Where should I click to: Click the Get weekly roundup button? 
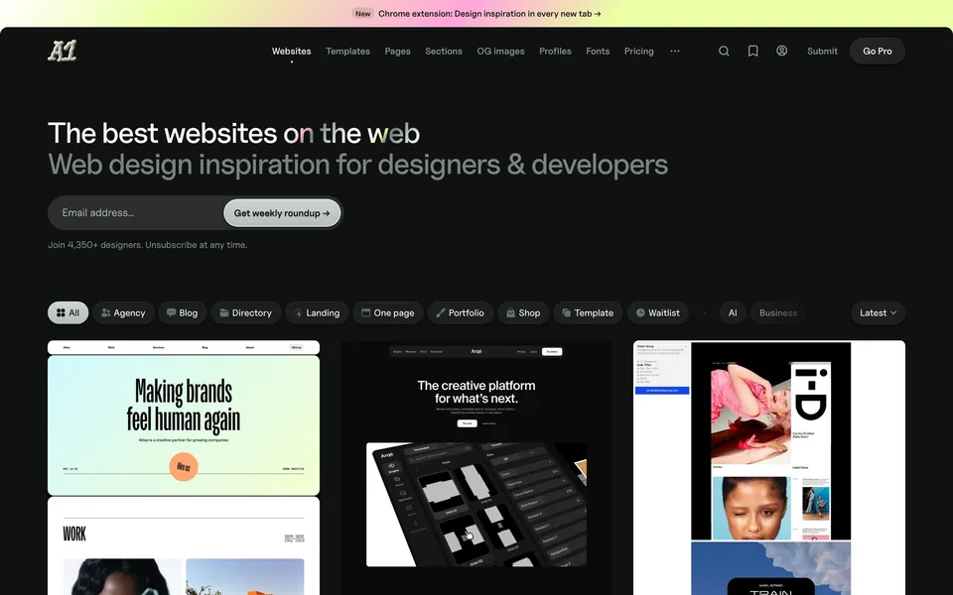(x=282, y=213)
